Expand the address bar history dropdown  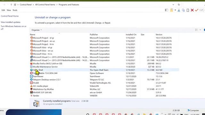tap(173, 5)
